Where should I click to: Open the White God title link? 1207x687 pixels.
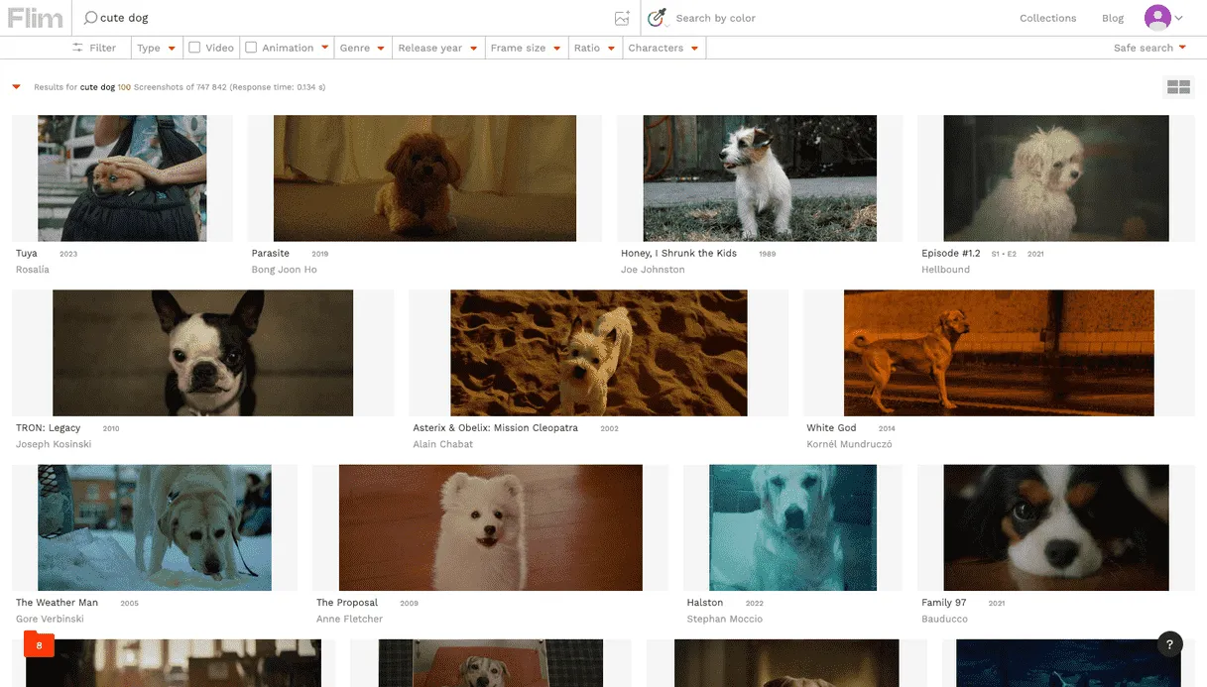831,428
